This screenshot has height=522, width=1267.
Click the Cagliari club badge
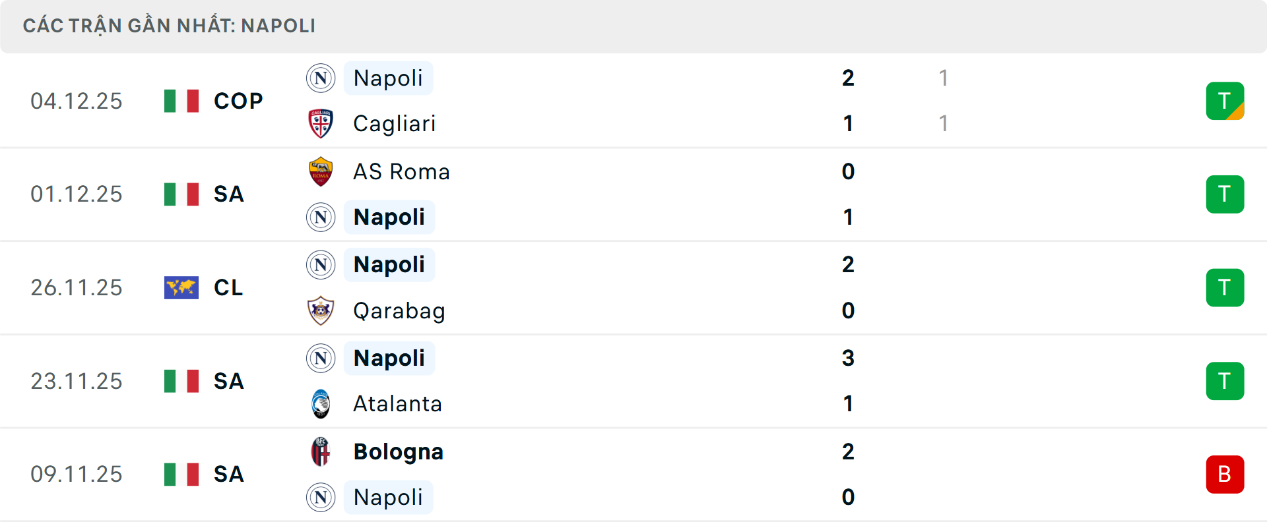pos(321,123)
